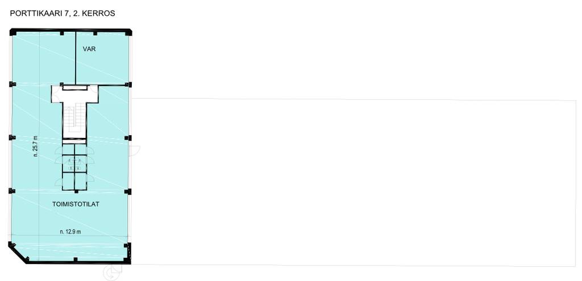Click the spiral symbol below the plan
The height and width of the screenshot is (281, 582).
[x=113, y=272]
